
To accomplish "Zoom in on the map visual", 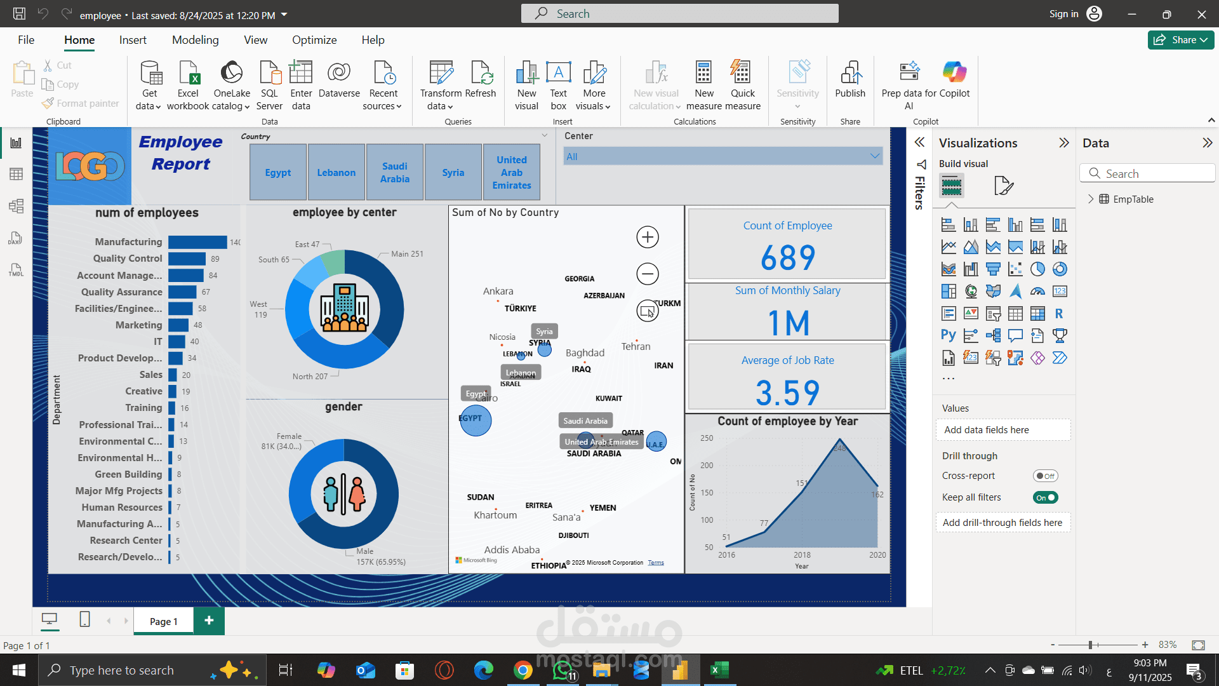I will pyautogui.click(x=647, y=237).
